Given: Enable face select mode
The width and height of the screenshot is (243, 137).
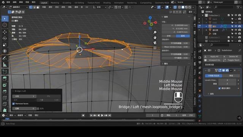Looking at the screenshot, I should coord(38,7).
